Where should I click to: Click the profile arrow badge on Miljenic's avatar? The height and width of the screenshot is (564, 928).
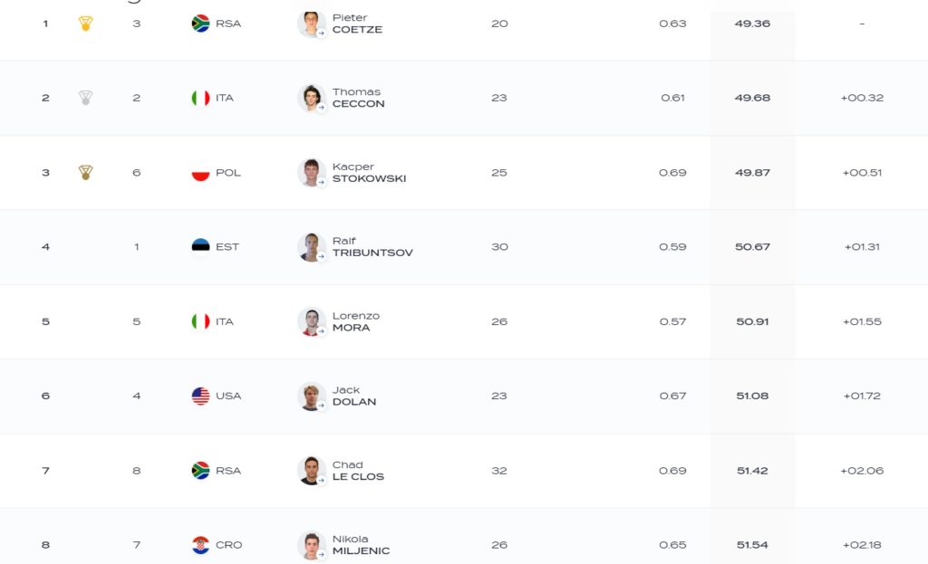pos(322,555)
